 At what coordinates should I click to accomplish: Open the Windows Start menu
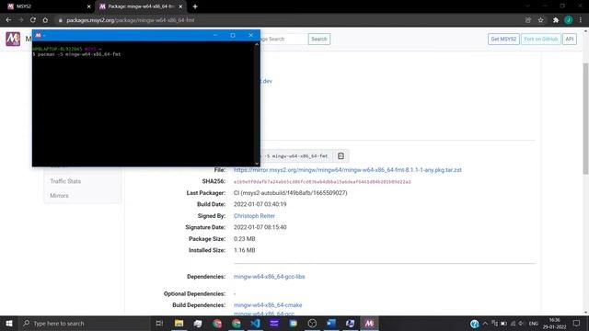coord(9,323)
